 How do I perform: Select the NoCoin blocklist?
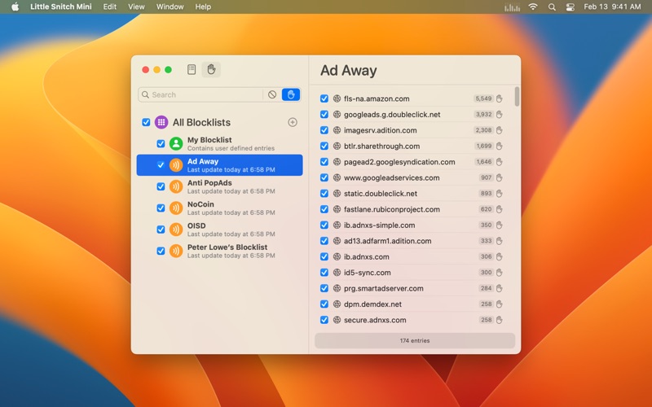click(x=219, y=208)
